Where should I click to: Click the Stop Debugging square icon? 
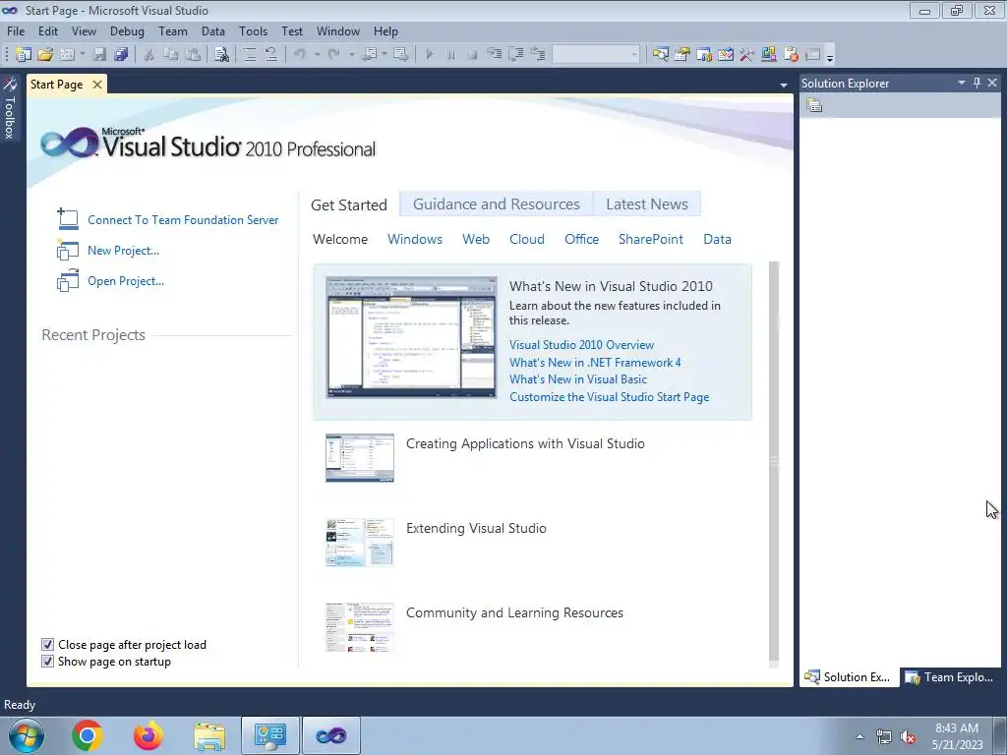click(x=472, y=55)
